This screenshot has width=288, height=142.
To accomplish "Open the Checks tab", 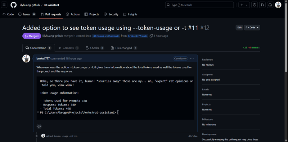I will tap(95, 48).
